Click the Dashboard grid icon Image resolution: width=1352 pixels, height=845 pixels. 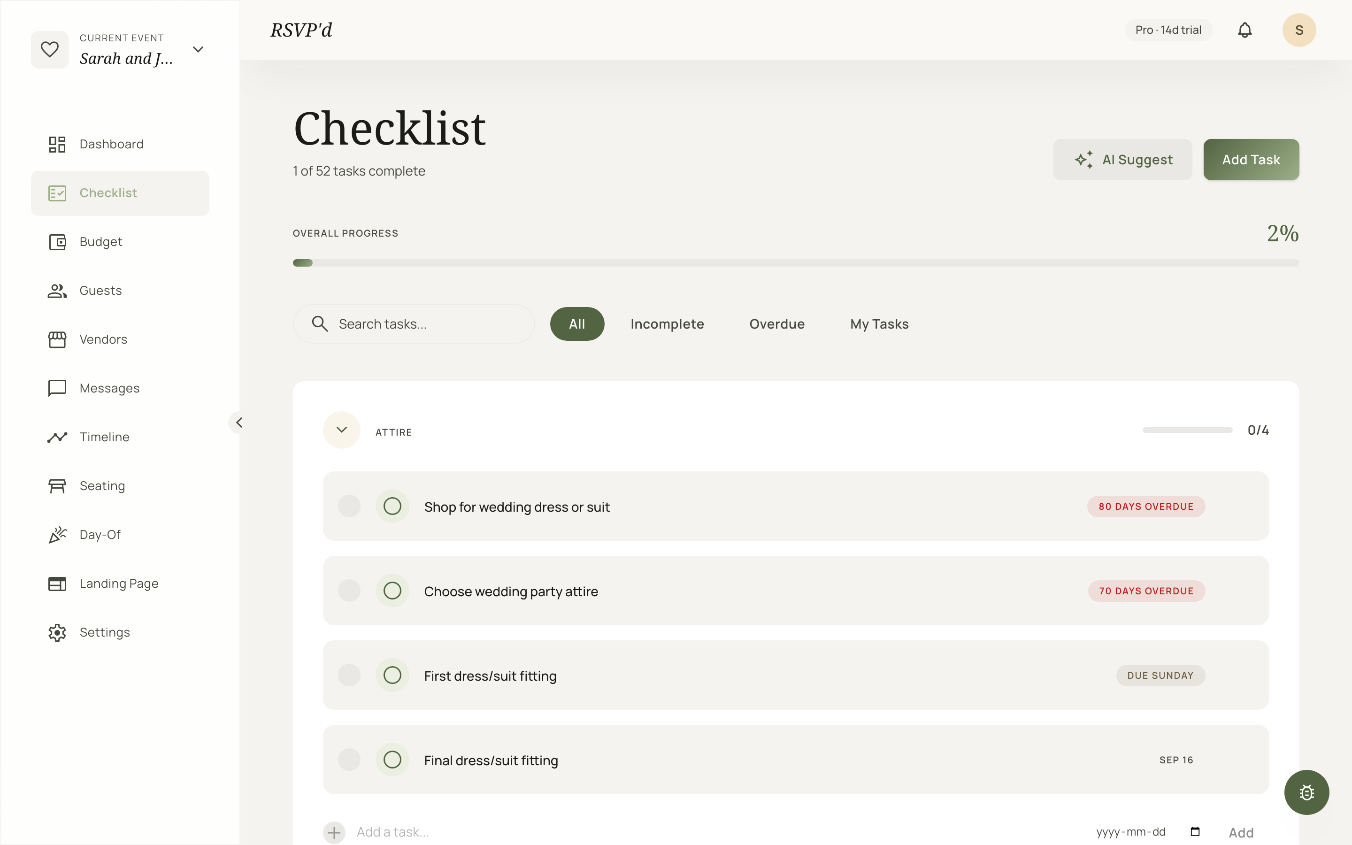[57, 144]
